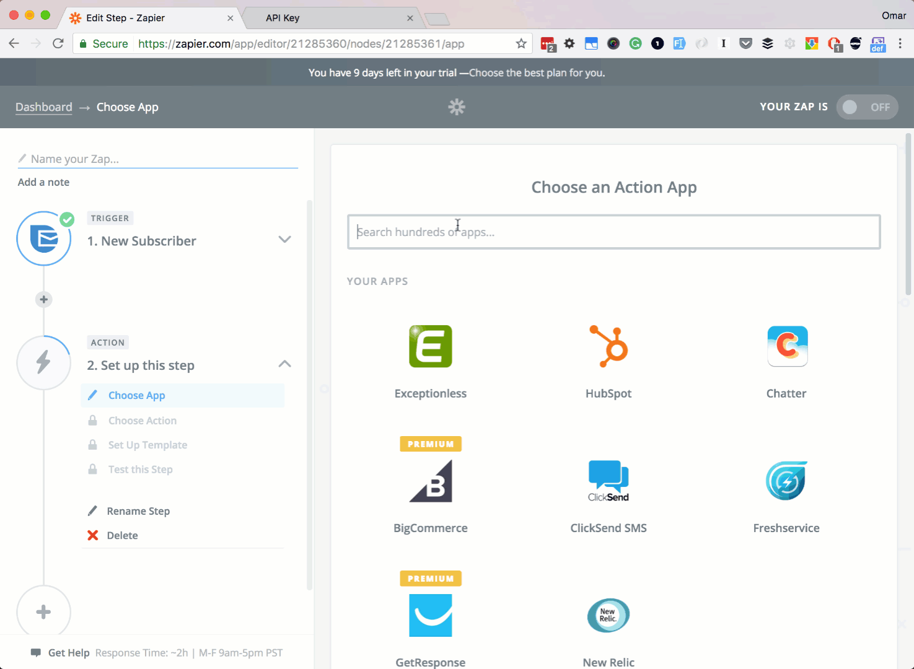
Task: Open the Buffer extension icon
Action: 768,43
